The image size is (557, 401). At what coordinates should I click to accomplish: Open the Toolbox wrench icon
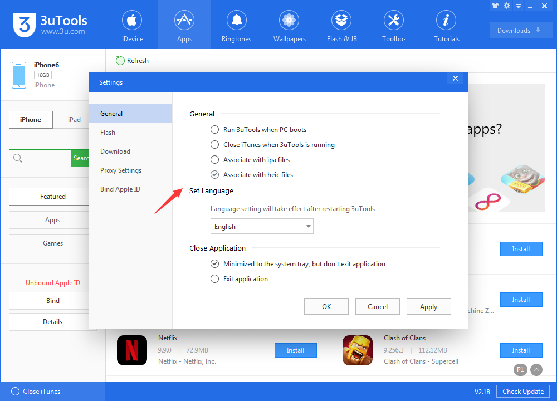click(394, 20)
